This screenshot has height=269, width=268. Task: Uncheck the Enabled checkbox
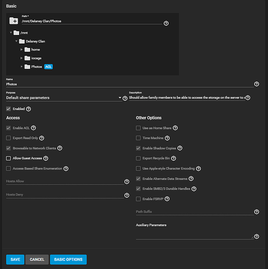coord(9,109)
